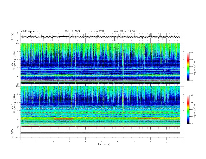Click time axis tick label "3"
206x159 pixels.
(x=69, y=142)
